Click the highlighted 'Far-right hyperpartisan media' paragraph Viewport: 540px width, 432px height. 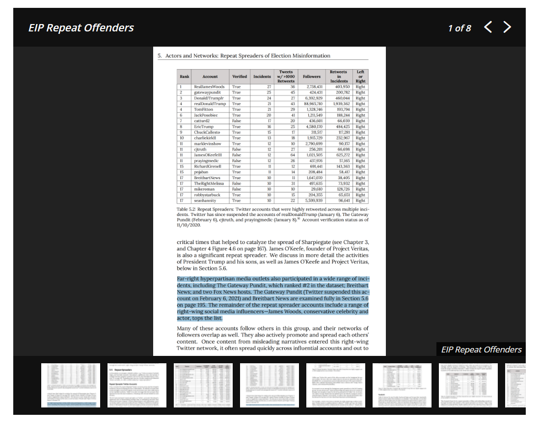[272, 298]
